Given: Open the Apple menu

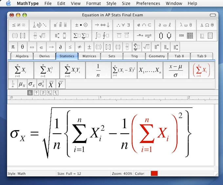Looking at the screenshot, I should tap(9, 3).
